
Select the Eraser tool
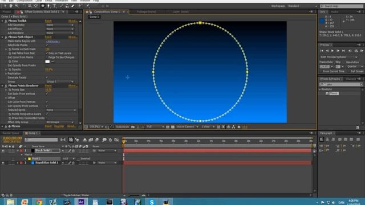coord(73,6)
